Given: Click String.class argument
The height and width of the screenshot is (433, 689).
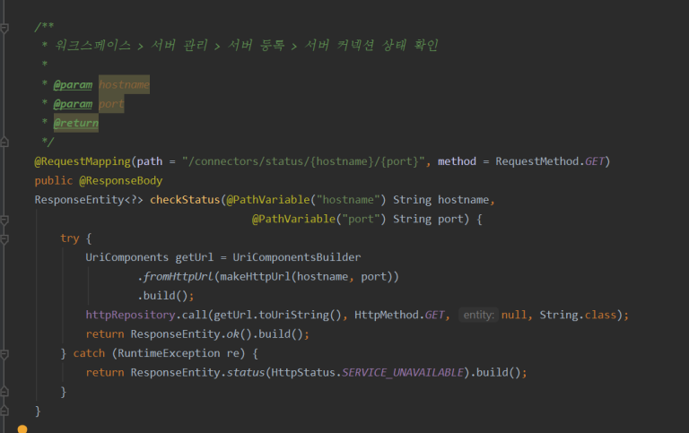Looking at the screenshot, I should 578,315.
